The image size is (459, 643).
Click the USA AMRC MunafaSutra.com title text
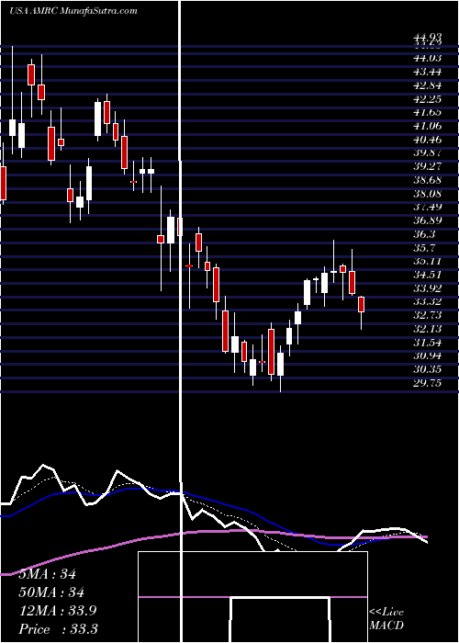pos(73,11)
